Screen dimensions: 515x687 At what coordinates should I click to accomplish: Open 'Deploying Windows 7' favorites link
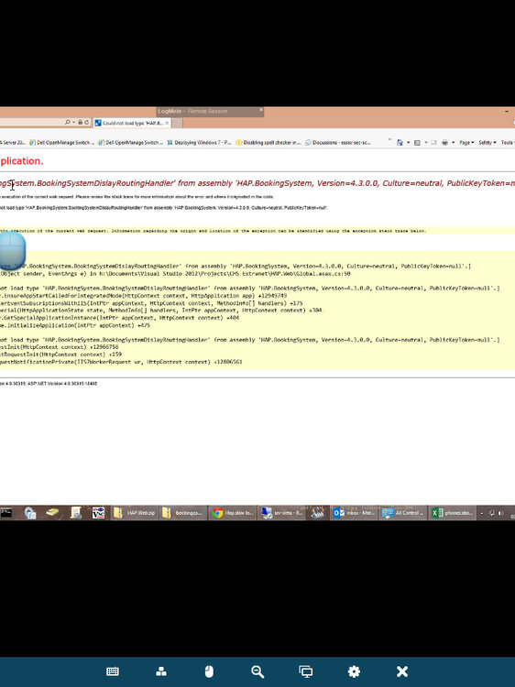tap(199, 142)
